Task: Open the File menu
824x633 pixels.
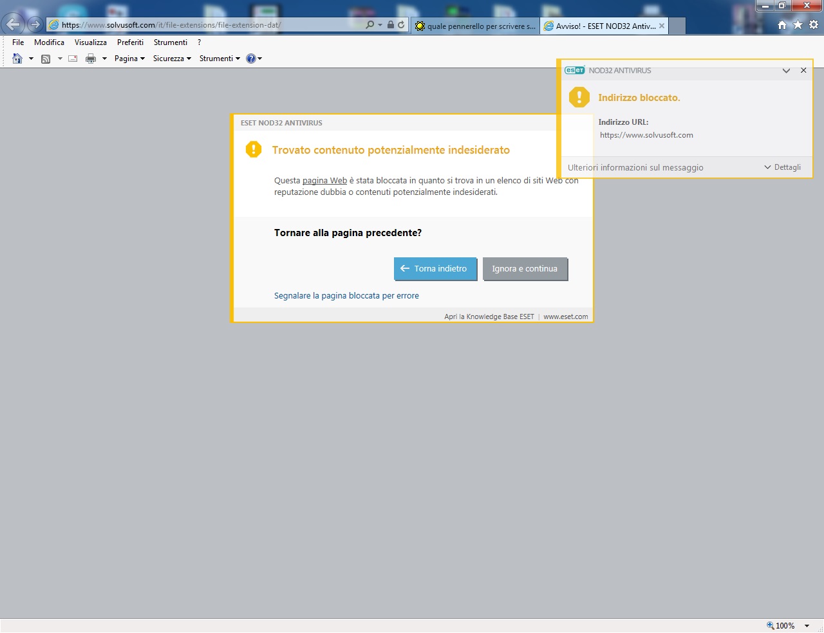Action: click(x=18, y=42)
